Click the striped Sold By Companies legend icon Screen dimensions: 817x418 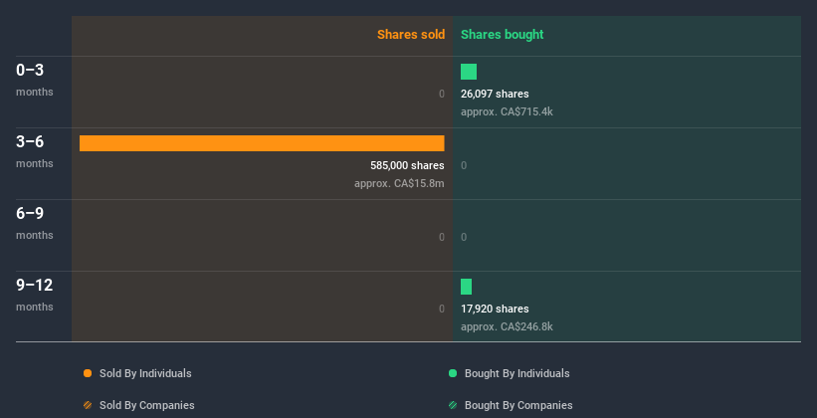(88, 405)
